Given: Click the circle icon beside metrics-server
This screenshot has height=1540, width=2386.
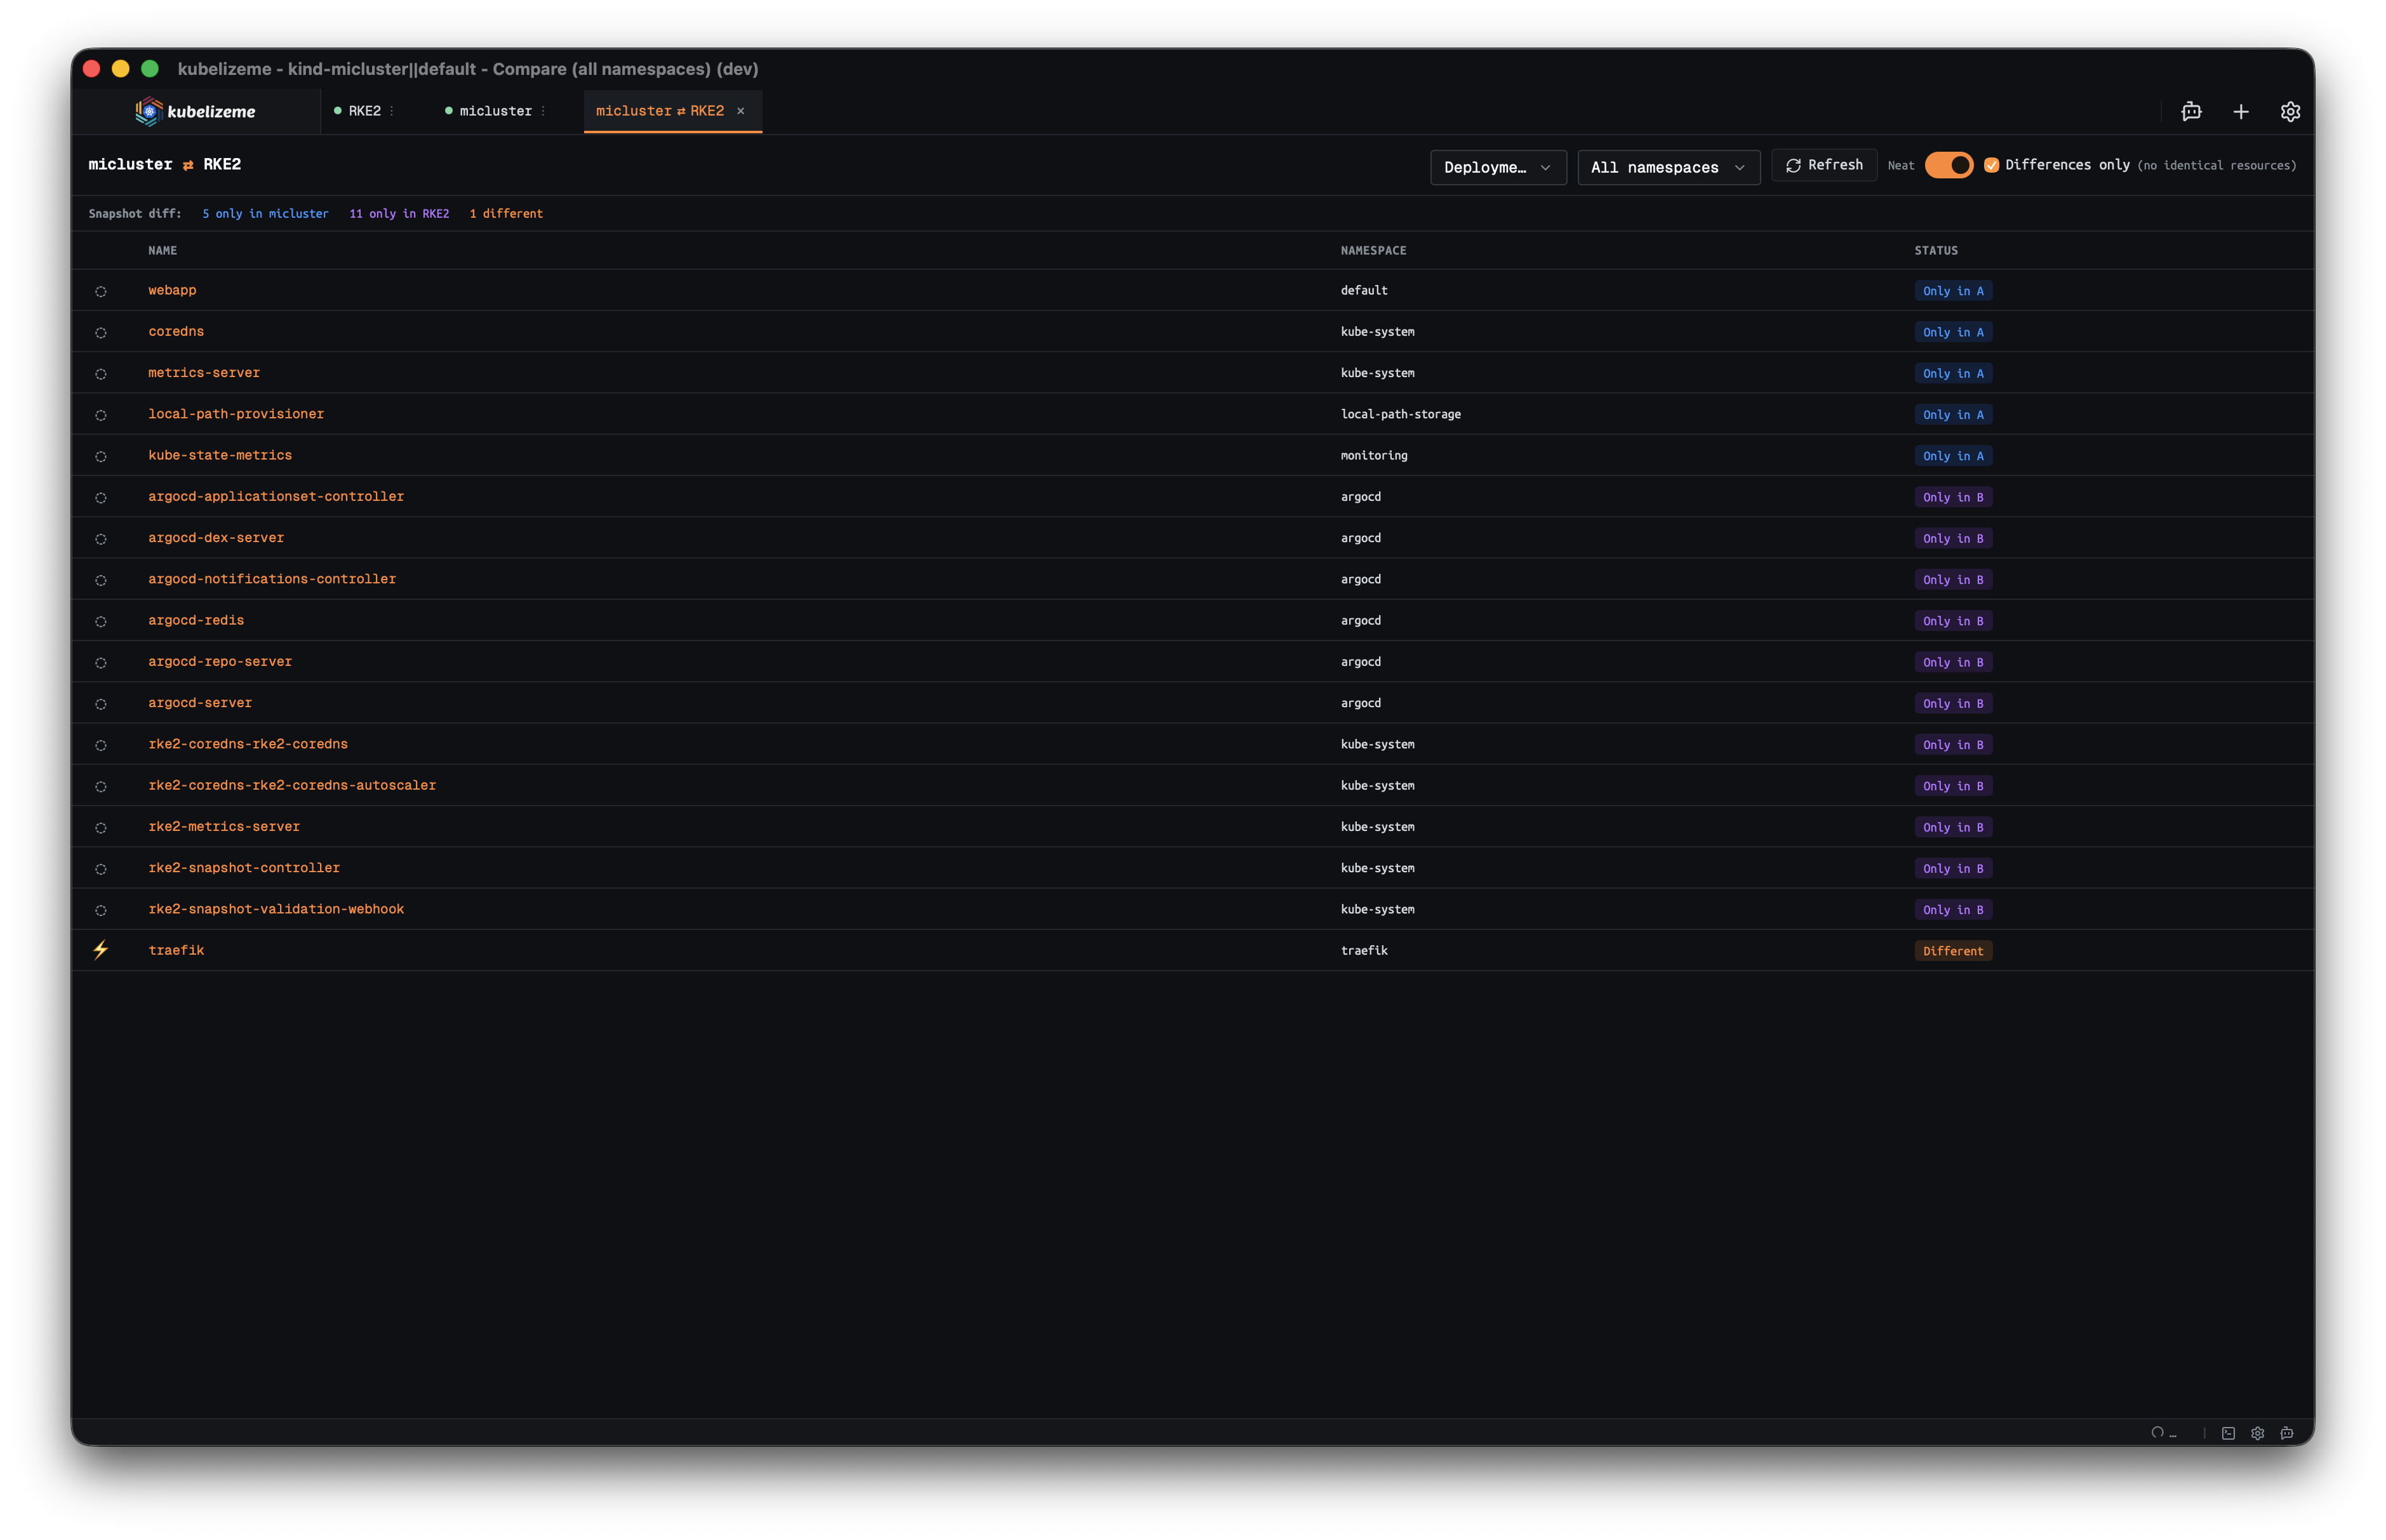Looking at the screenshot, I should tap(101, 373).
